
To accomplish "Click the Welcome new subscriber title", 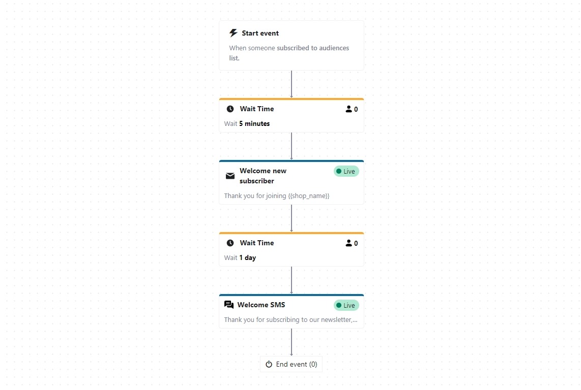I will click(263, 176).
